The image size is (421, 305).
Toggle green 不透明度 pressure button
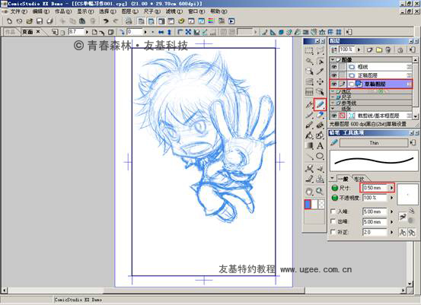334,198
